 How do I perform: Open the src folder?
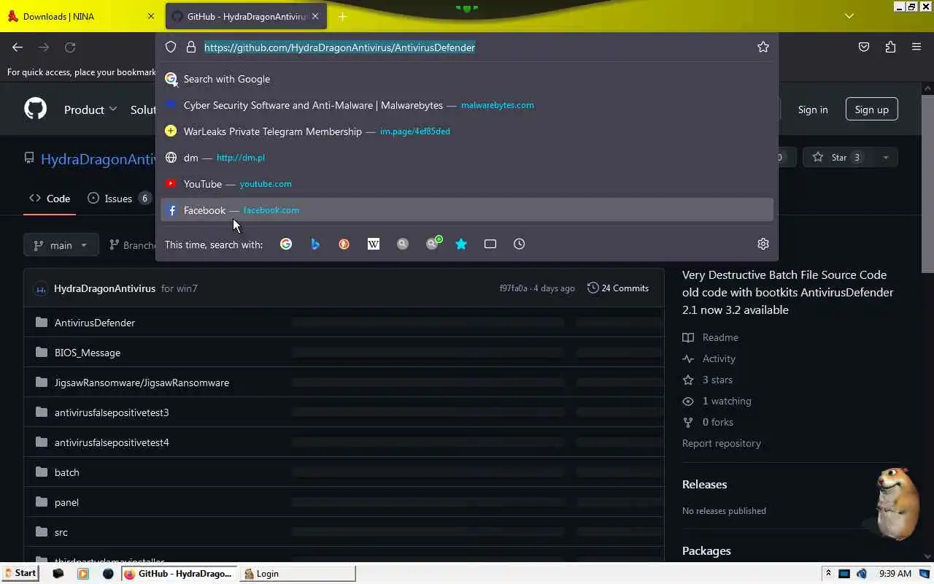tap(61, 532)
